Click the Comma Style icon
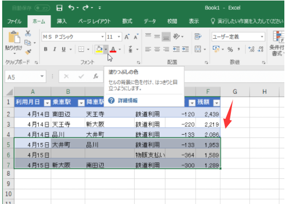Viewport: 286px width, 204px height. pos(239,49)
